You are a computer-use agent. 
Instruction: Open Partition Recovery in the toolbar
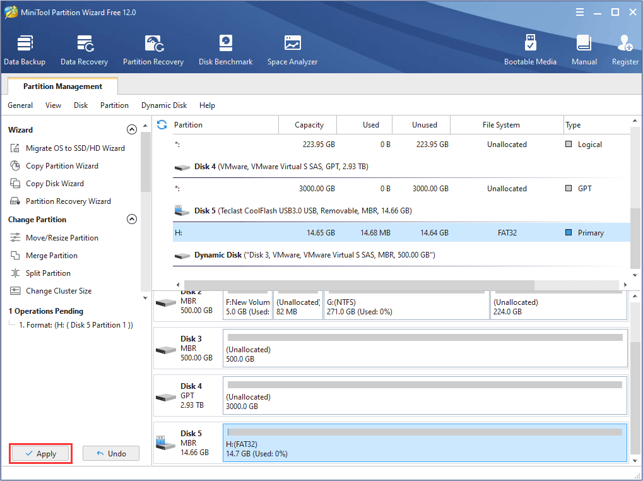(153, 50)
